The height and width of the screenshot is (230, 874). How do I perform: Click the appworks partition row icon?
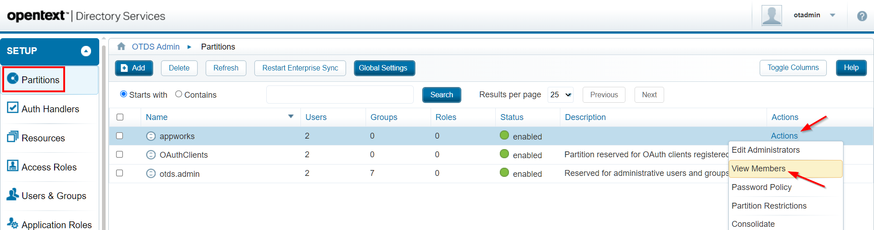pos(151,136)
